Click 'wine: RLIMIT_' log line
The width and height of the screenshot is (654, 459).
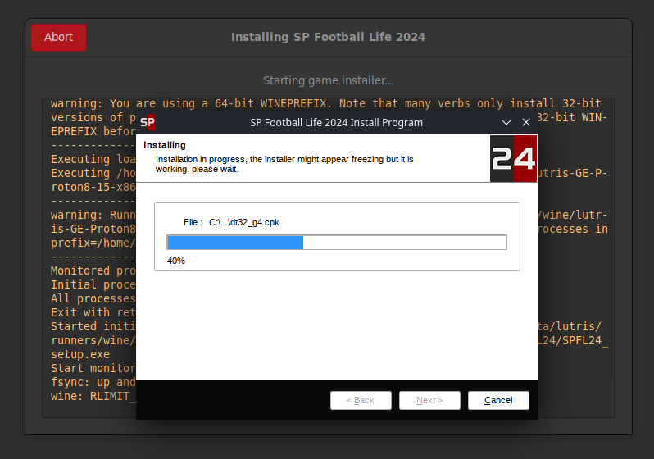[x=93, y=396]
